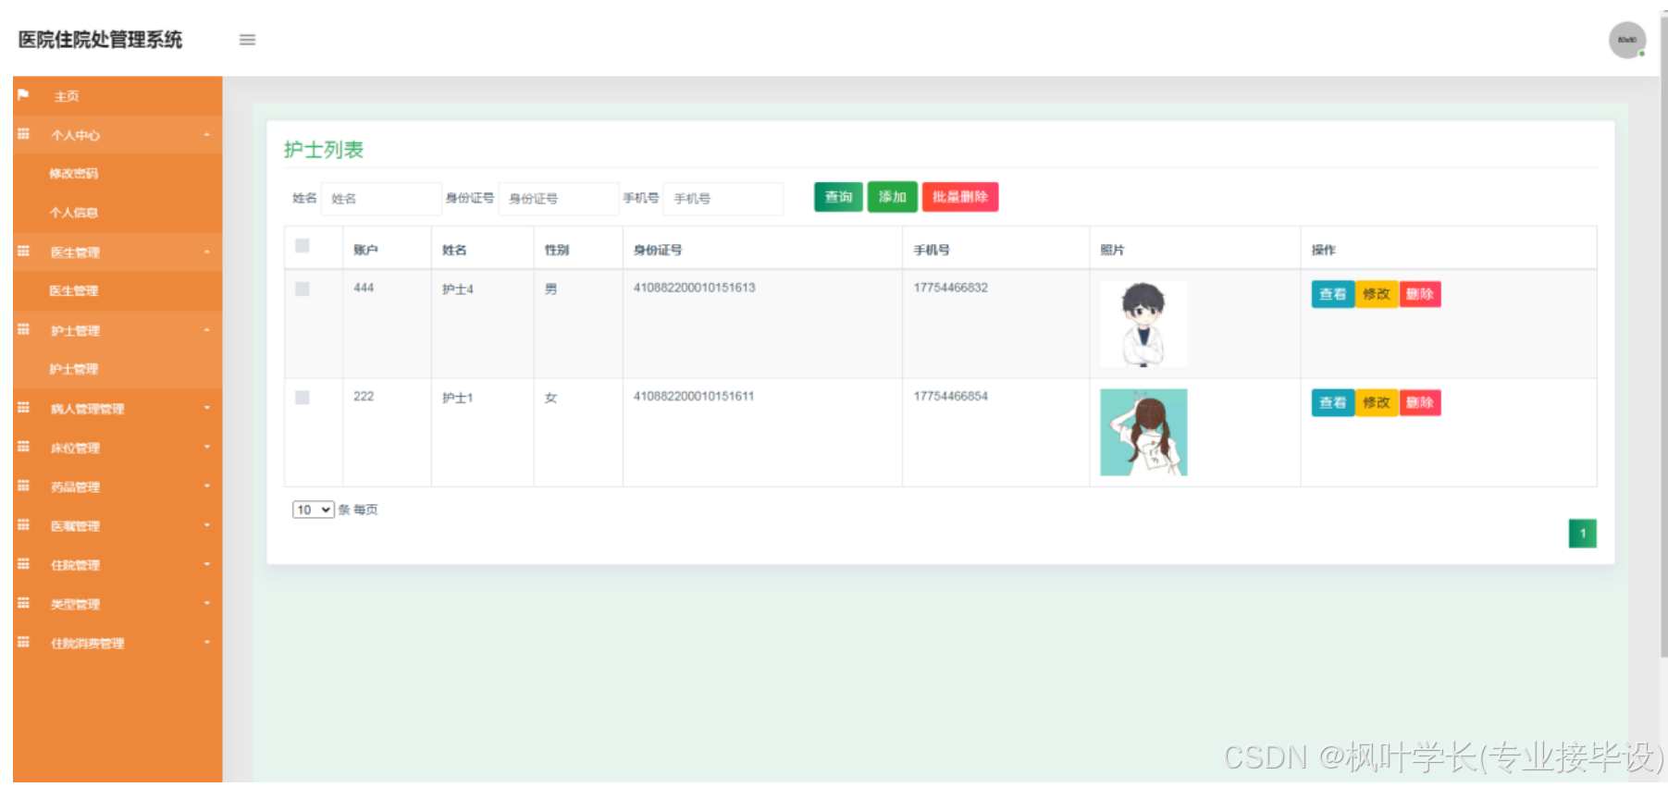Click the 护士4 name cell
This screenshot has height=787, width=1668.
point(458,289)
